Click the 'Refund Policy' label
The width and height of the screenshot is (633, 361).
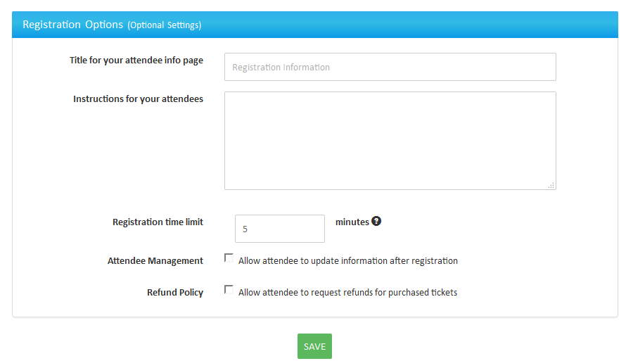coord(174,293)
